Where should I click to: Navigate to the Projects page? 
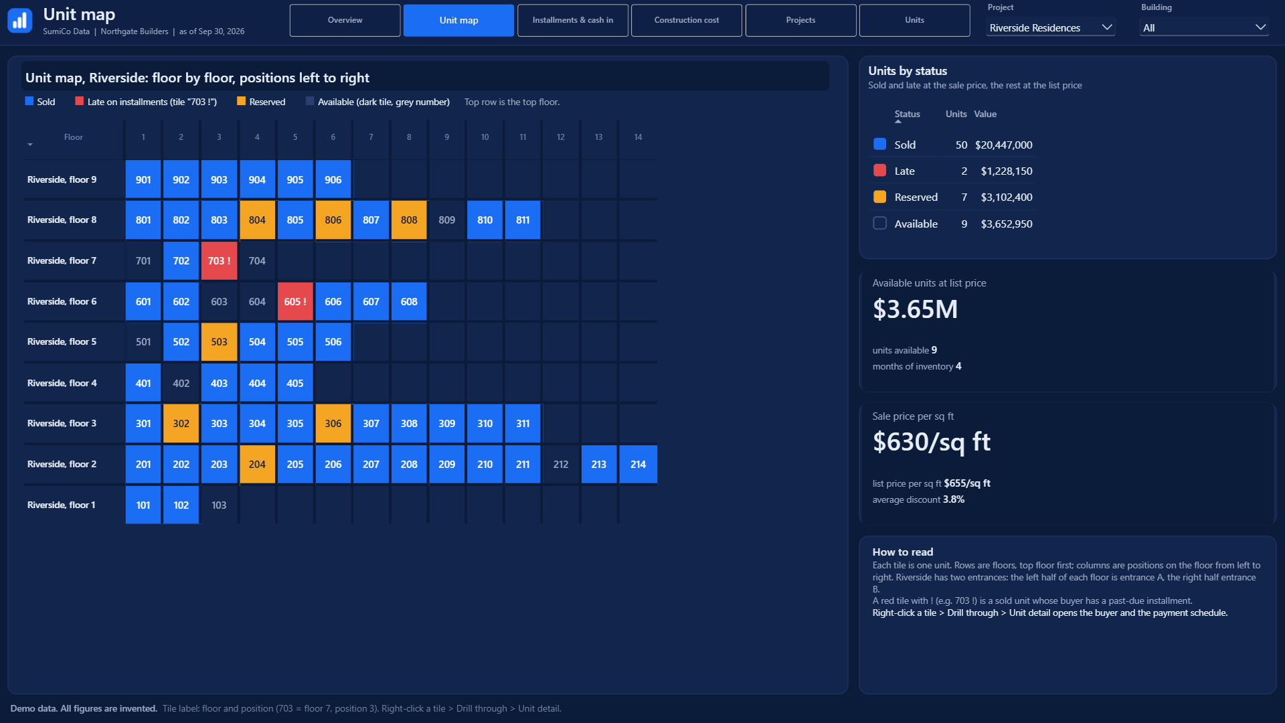(x=800, y=20)
